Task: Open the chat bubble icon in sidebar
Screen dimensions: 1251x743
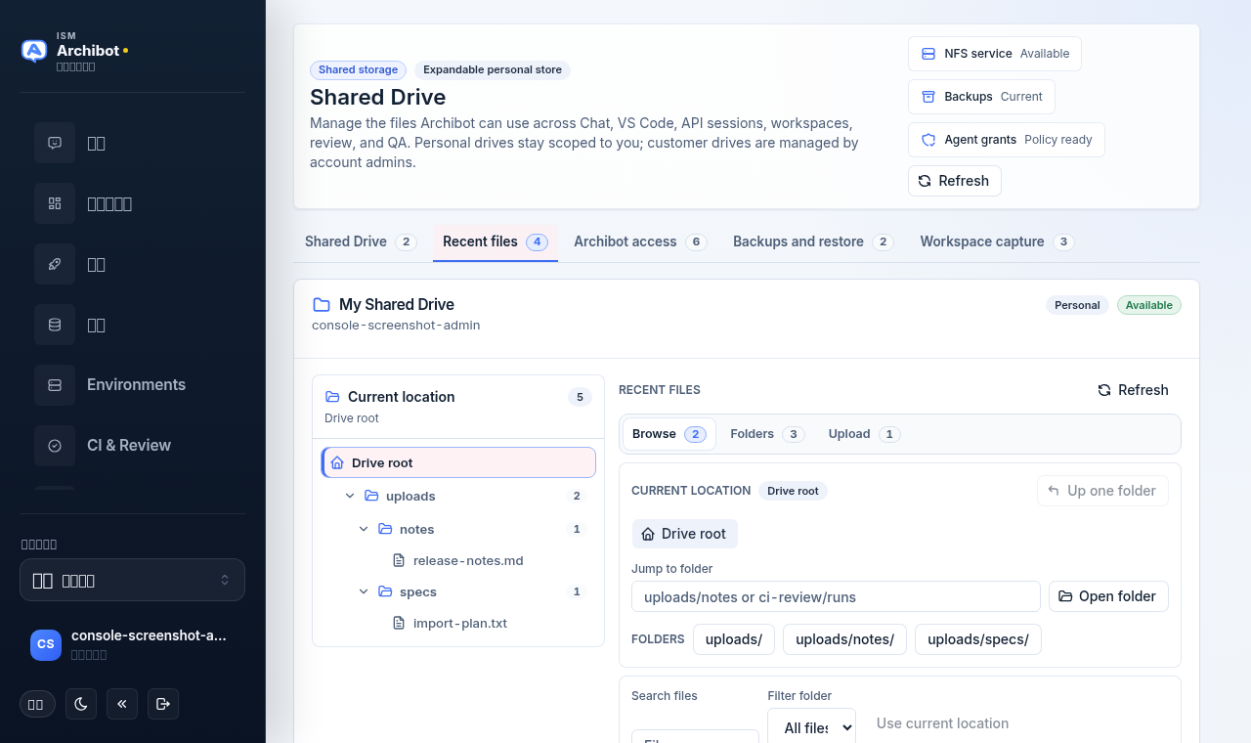Action: (55, 143)
